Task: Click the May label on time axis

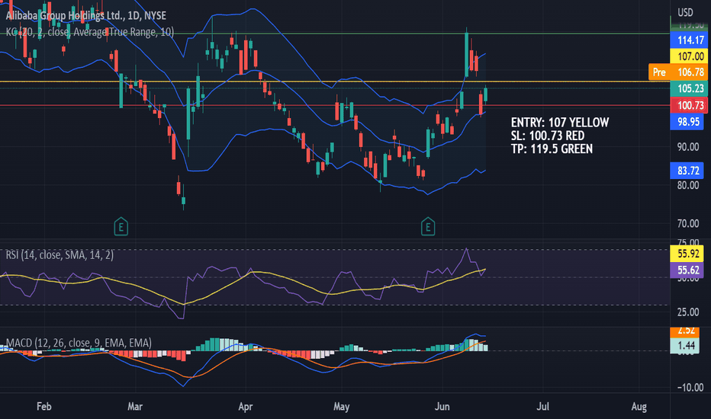Action: coord(342,406)
